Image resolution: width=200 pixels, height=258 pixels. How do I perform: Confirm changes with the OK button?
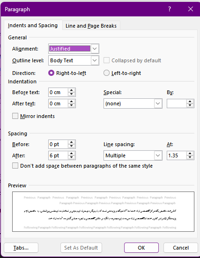pyautogui.click(x=141, y=248)
